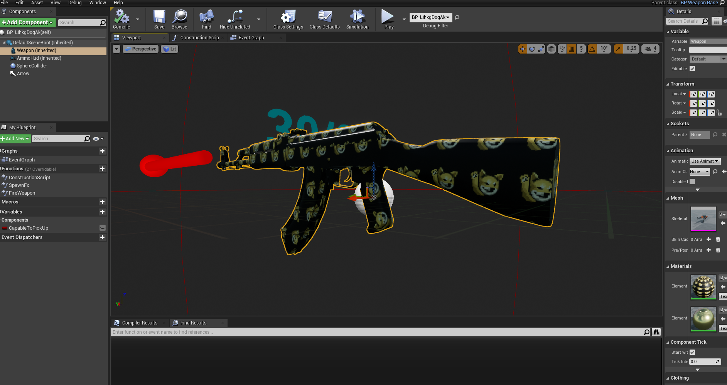Open the Debug menu
Screen dimensions: 727x385
tap(75, 3)
